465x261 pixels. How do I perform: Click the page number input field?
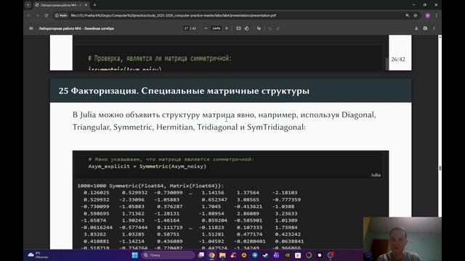point(186,28)
